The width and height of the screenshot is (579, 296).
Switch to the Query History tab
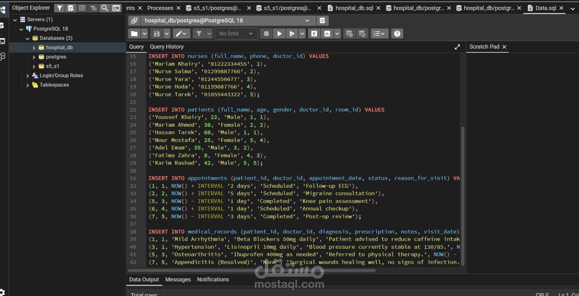[167, 47]
